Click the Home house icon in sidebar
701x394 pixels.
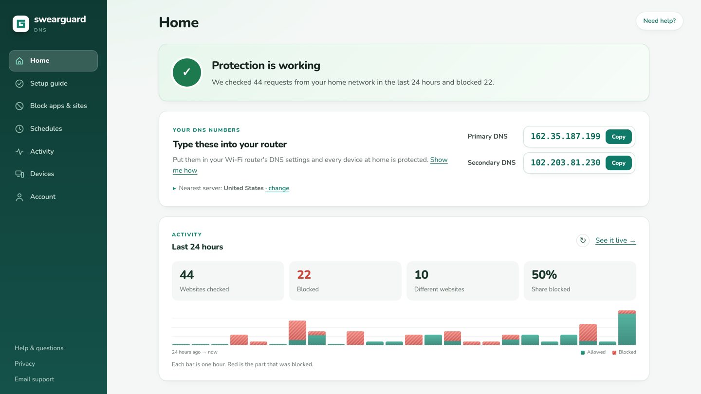pyautogui.click(x=19, y=61)
